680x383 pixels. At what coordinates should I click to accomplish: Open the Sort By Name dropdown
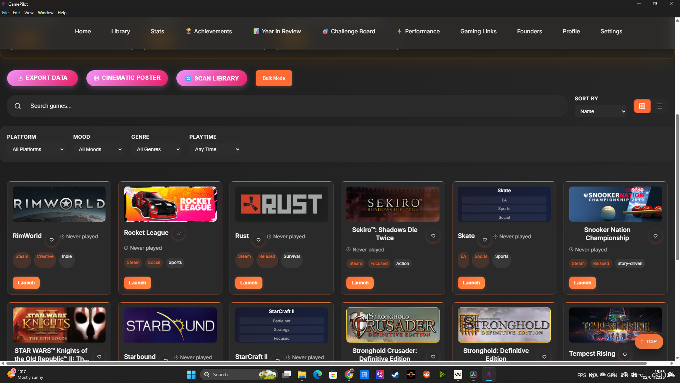coord(601,111)
